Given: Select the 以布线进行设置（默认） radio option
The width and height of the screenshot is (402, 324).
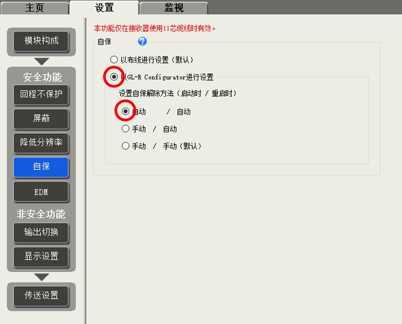Looking at the screenshot, I should (114, 60).
